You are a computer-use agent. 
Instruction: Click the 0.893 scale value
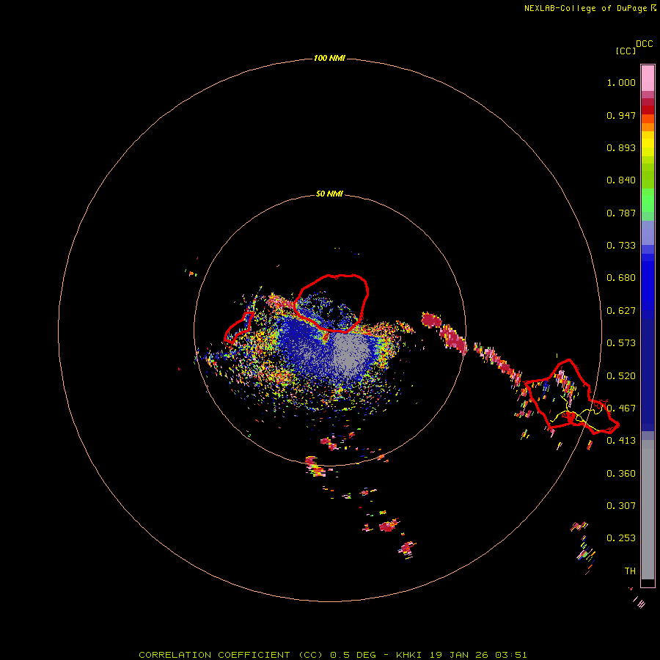pos(621,147)
